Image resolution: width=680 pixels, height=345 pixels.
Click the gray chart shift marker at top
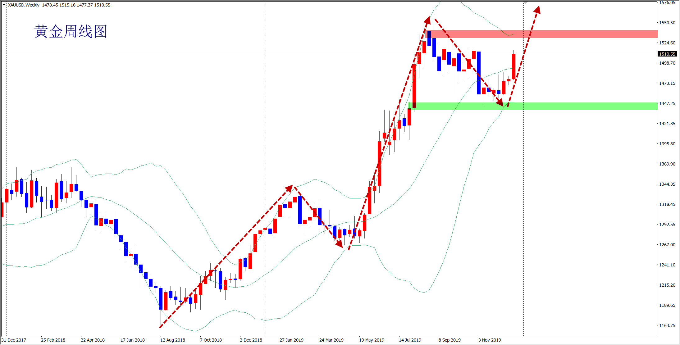[525, 2]
